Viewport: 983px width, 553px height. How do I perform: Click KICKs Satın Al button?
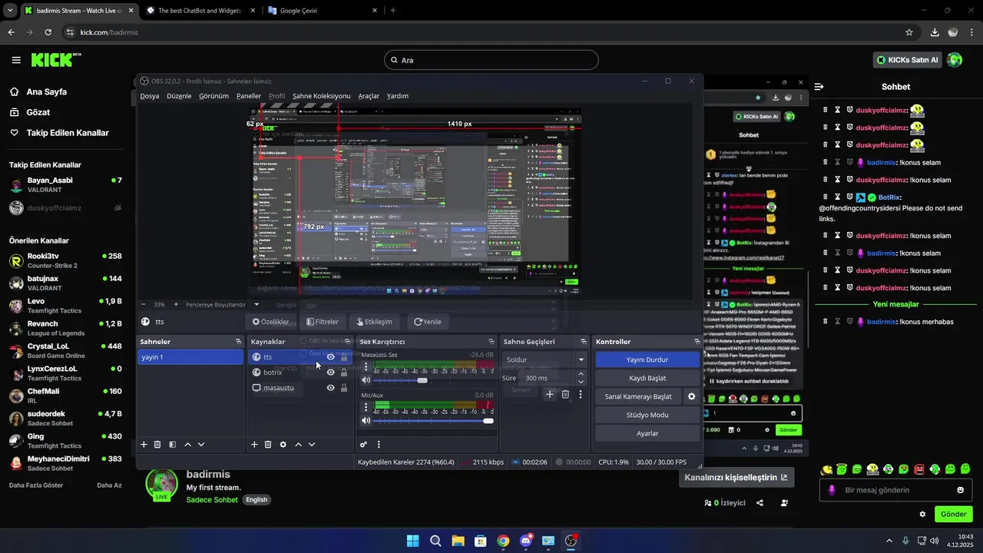pos(908,60)
